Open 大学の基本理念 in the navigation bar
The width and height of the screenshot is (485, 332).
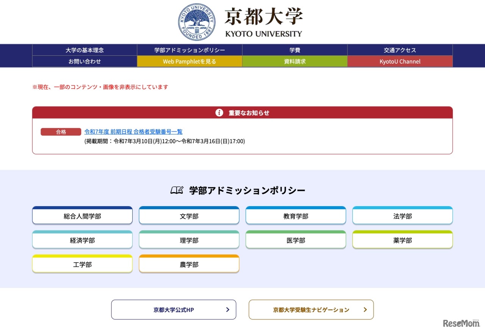coord(84,50)
